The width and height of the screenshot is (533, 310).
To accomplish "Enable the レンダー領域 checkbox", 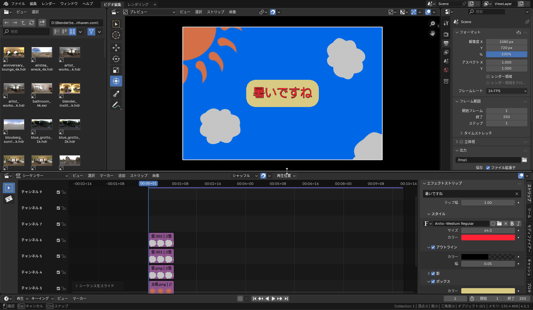I will tap(488, 77).
